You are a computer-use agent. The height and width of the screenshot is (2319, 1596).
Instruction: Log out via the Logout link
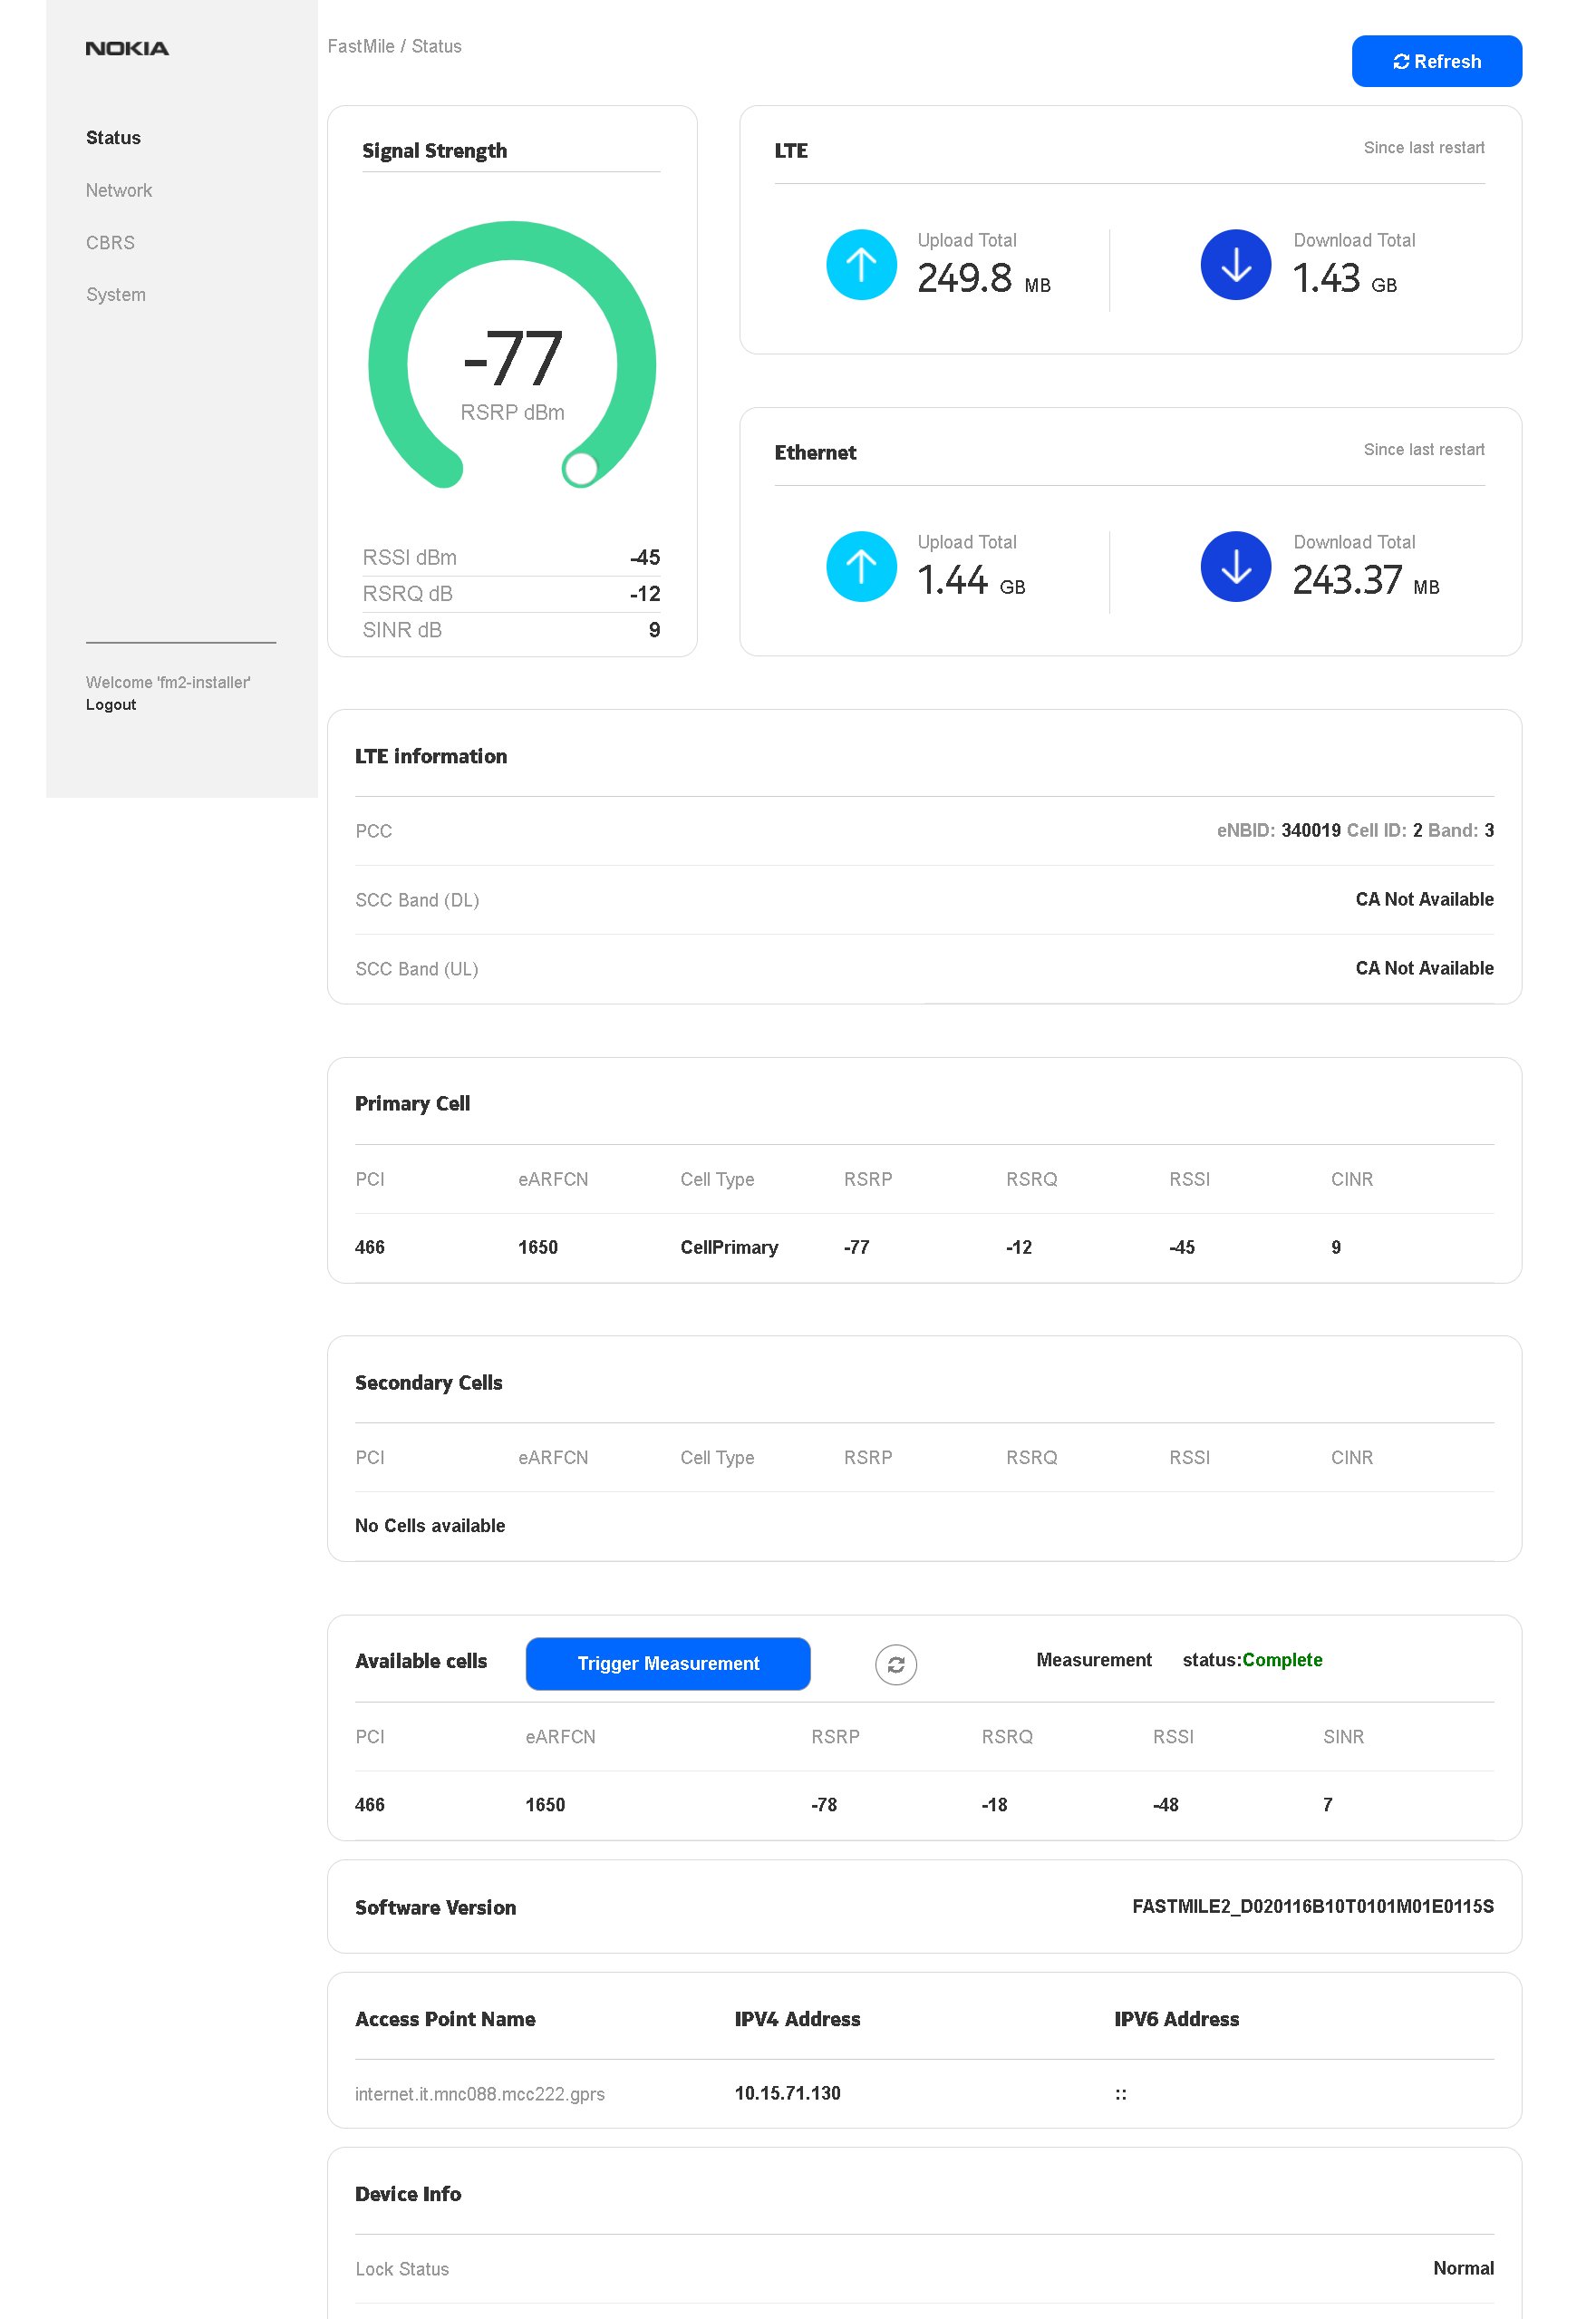click(x=110, y=705)
